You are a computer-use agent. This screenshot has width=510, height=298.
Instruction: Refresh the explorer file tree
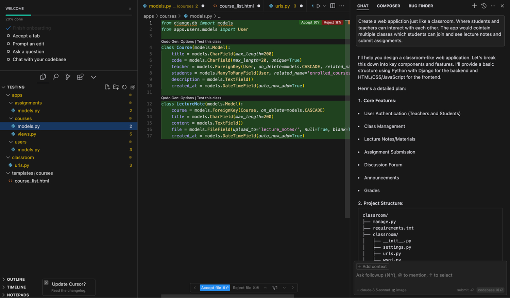(x=124, y=87)
